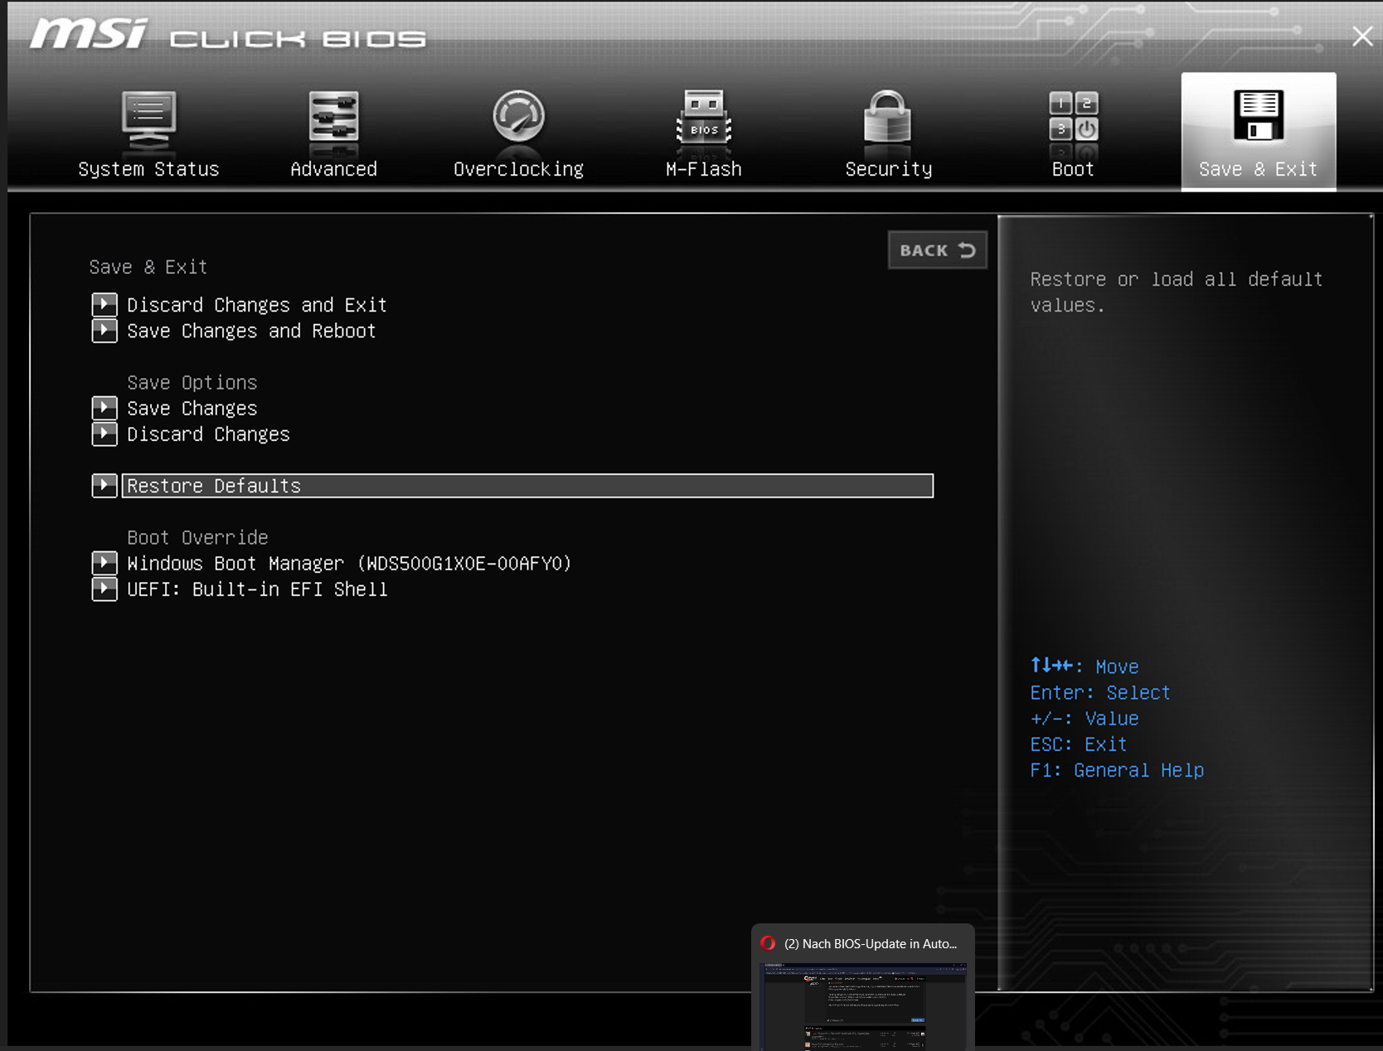Click arrow icon beside UEFI Built-in EFI Shell

(x=104, y=589)
